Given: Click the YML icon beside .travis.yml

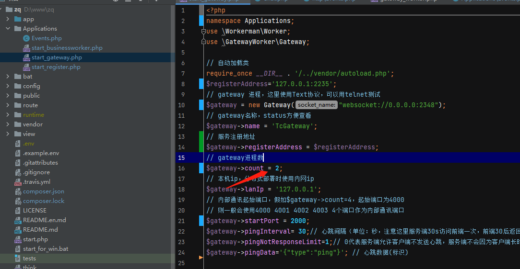Looking at the screenshot, I should click(18, 182).
